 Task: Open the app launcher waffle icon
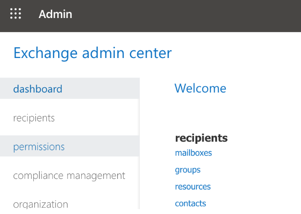click(16, 14)
